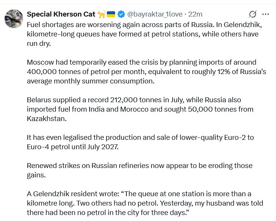Open the Special Kherson Cat profile avatar

(x=14, y=19)
